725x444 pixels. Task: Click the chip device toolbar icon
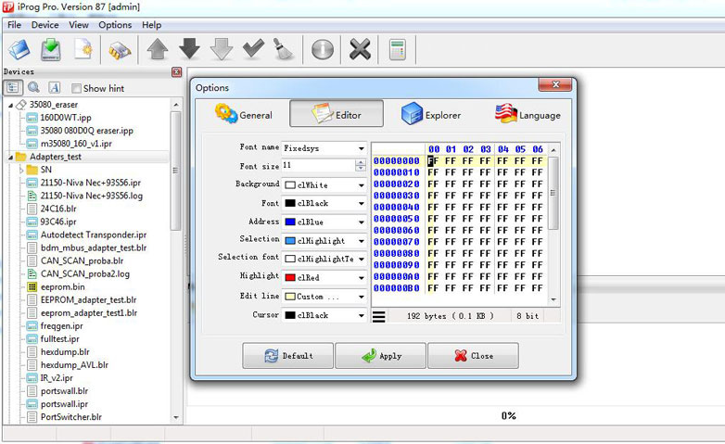pos(120,50)
